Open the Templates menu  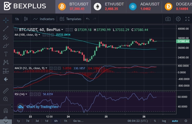coord(70,19)
